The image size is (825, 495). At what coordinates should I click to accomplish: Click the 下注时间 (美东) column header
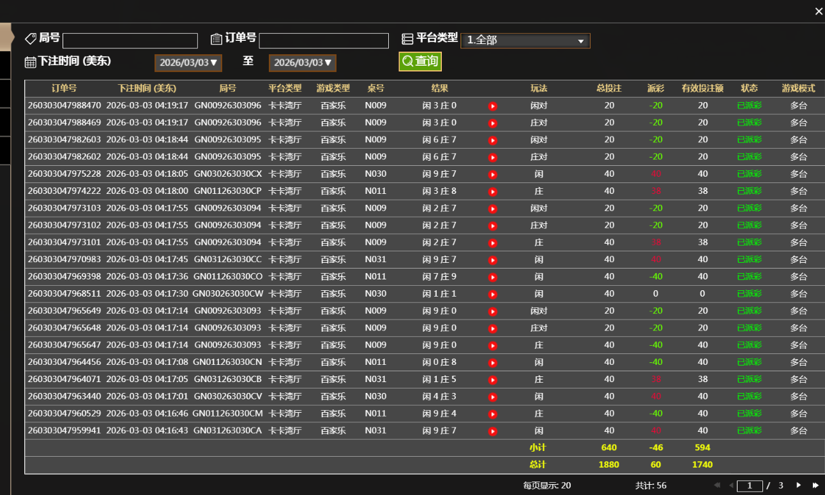(x=147, y=89)
